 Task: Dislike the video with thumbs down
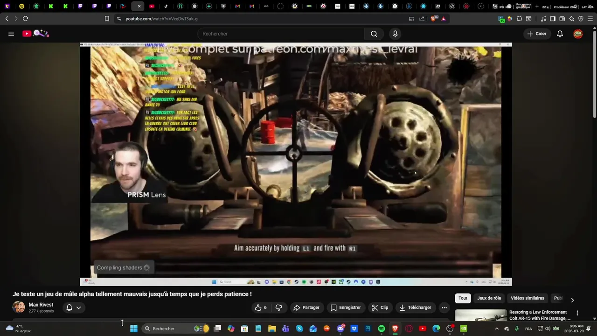[x=279, y=308]
